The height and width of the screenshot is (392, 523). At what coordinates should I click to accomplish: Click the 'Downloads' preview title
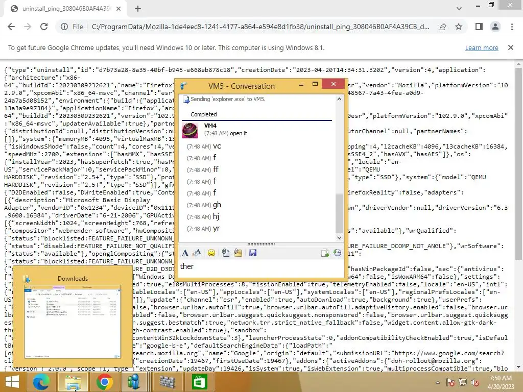73,279
